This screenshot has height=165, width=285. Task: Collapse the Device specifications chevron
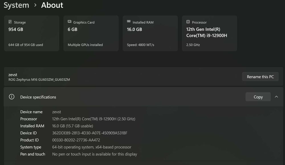point(276,97)
